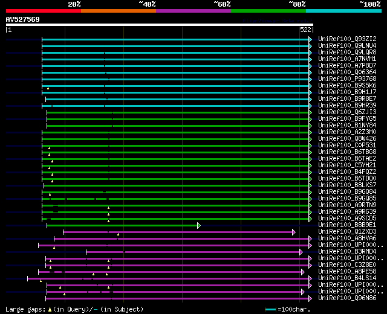Click the yellow gap marker under B9S5K6 bar
Viewport: 387px width, 314px height.
(x=48, y=88)
